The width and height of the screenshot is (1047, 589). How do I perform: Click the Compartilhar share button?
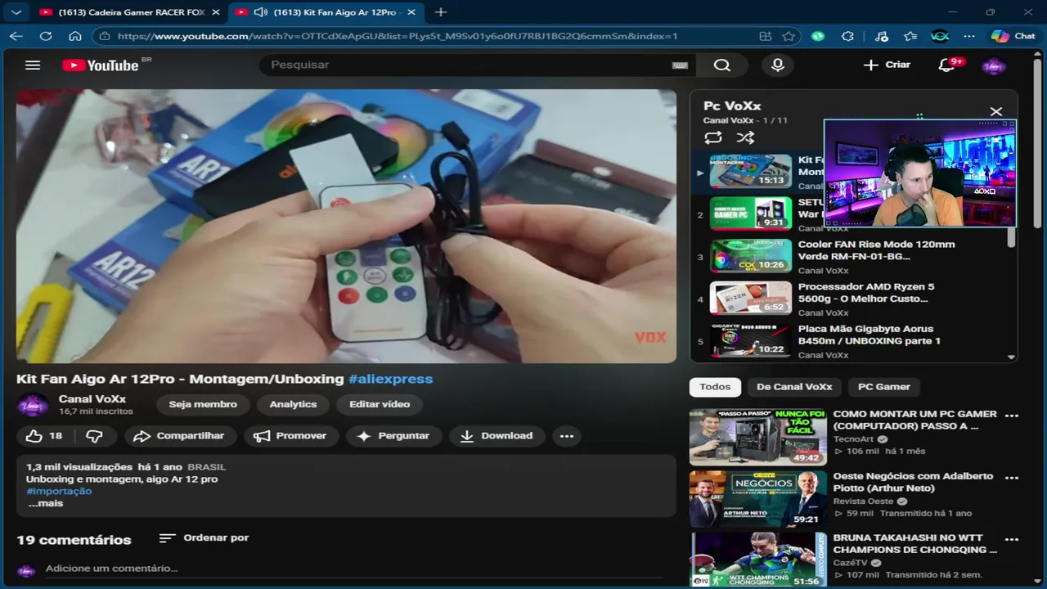click(x=179, y=436)
